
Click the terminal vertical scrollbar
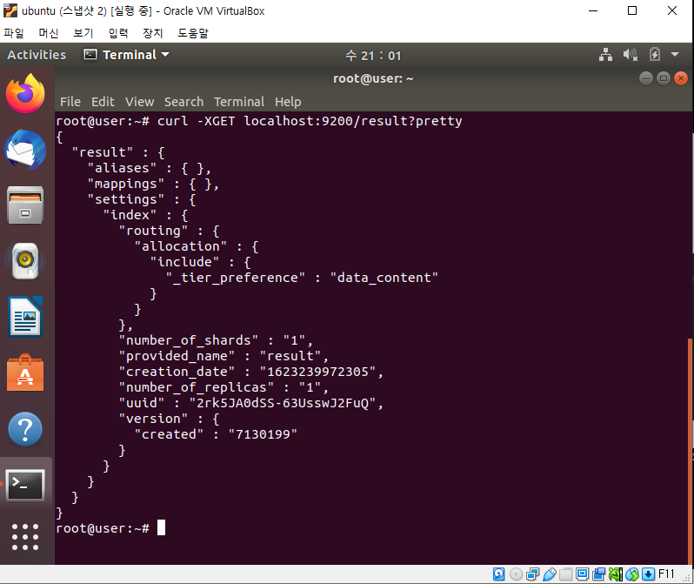(690, 451)
